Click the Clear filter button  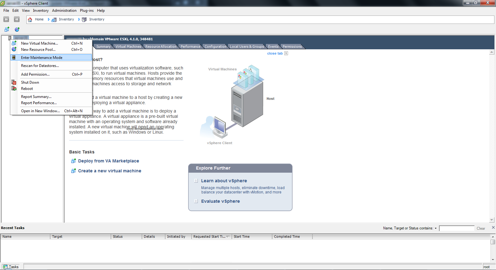pyautogui.click(x=481, y=228)
